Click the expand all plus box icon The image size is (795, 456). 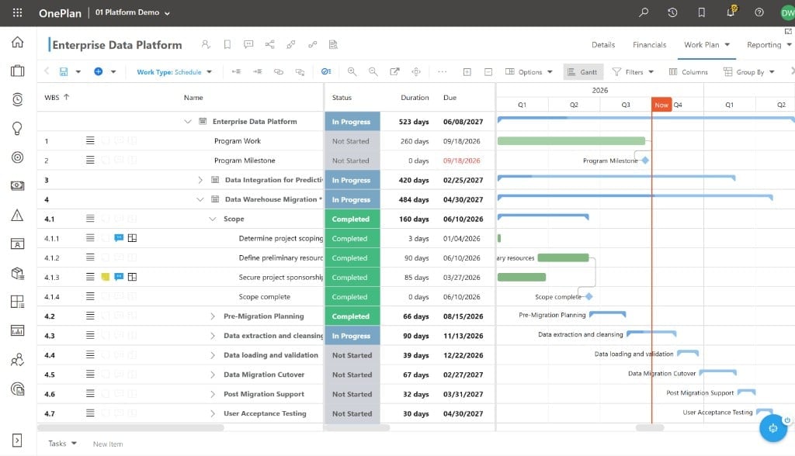coord(467,72)
